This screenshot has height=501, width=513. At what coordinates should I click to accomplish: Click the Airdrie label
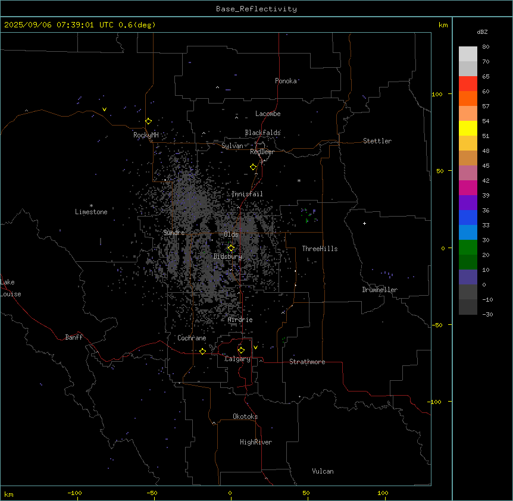pos(240,320)
